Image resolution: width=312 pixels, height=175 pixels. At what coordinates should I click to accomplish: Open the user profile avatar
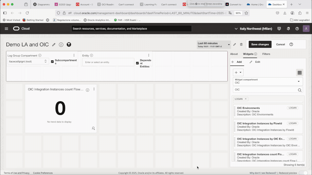[x=306, y=28]
